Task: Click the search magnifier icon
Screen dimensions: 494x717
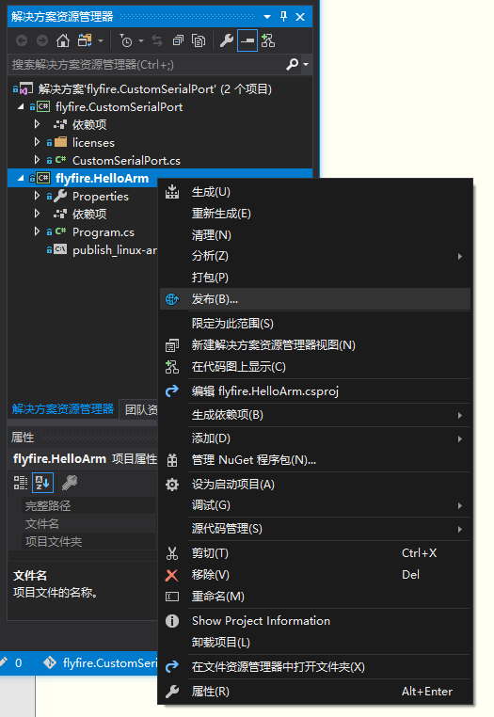Action: coord(292,65)
